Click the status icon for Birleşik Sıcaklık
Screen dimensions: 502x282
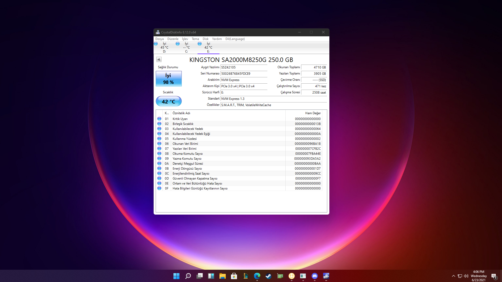[159, 124]
